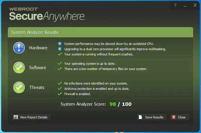Click the green Threats checkmark status icon
This screenshot has width=201, height=133.
tap(19, 87)
